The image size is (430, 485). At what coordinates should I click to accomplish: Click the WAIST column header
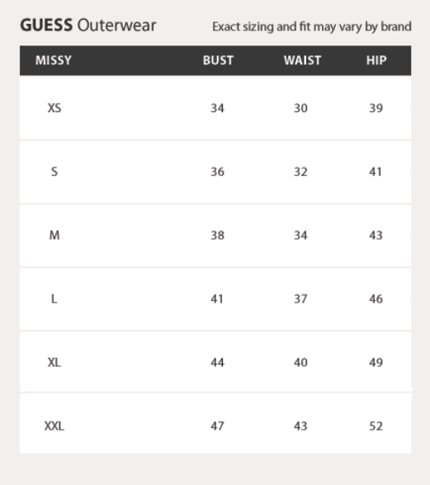[x=302, y=60]
